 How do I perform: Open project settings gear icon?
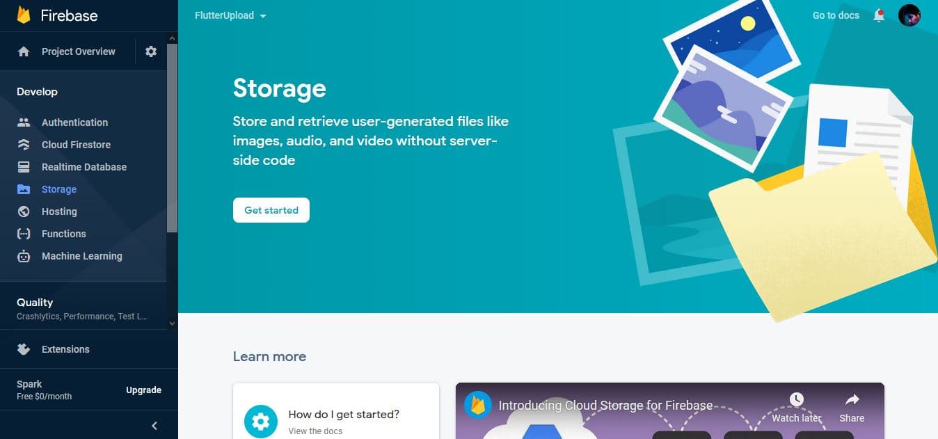(x=151, y=51)
